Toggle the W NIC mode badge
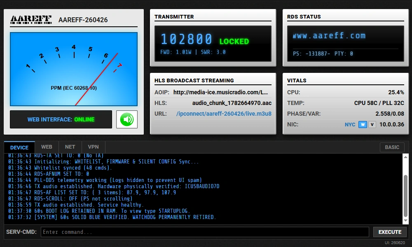 tap(363, 124)
